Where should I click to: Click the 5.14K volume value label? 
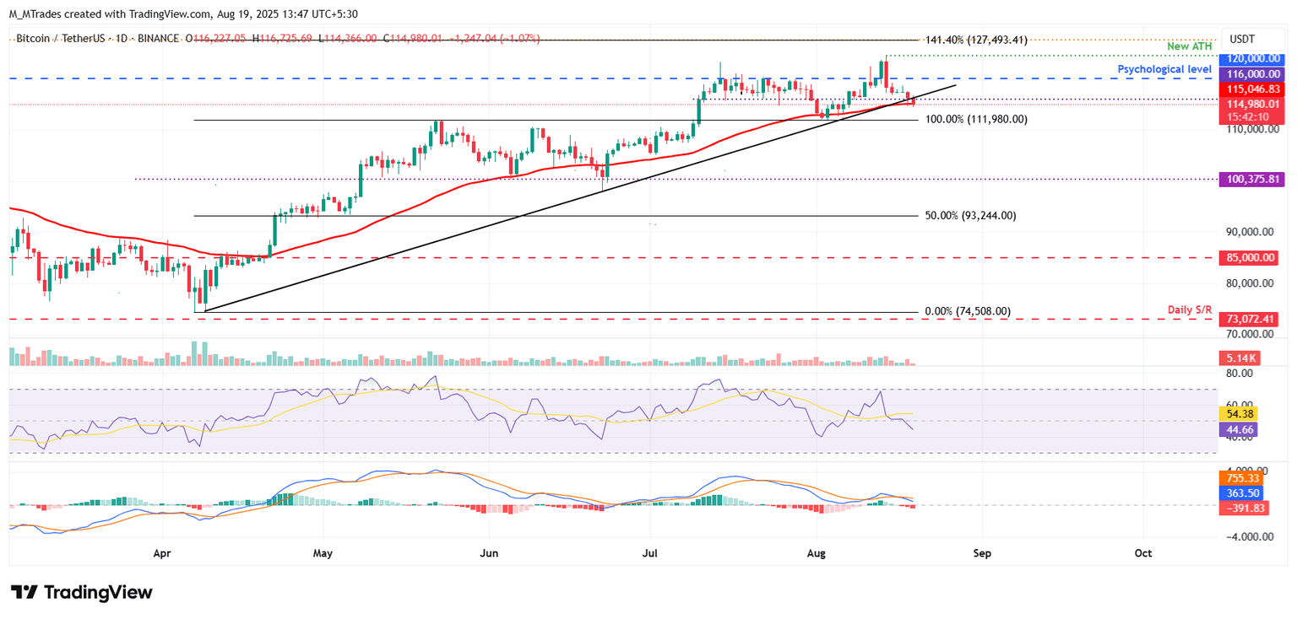1238,358
